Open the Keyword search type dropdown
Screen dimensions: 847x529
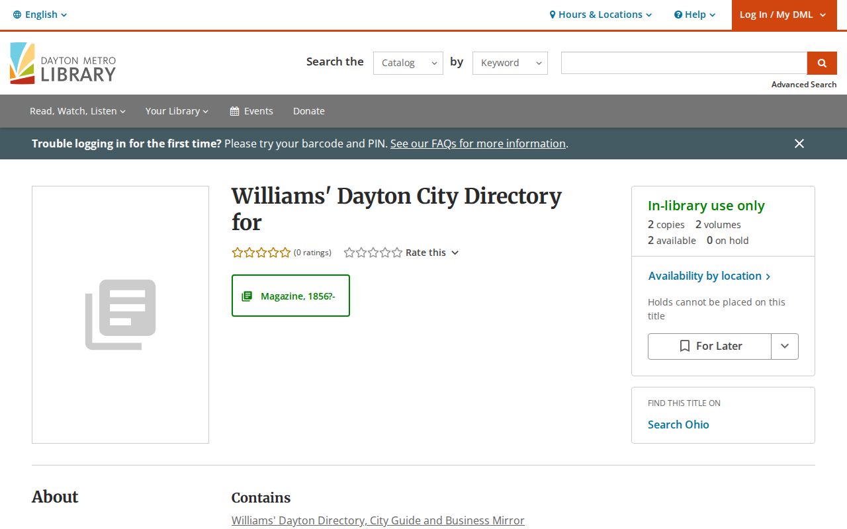510,63
